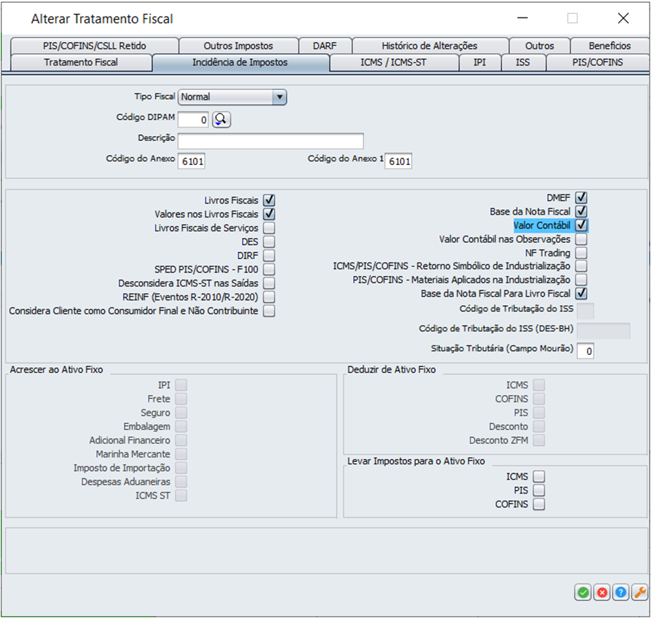651x618 pixels.
Task: Uncheck the Livros Fiscais checkbox
Action: tap(269, 200)
